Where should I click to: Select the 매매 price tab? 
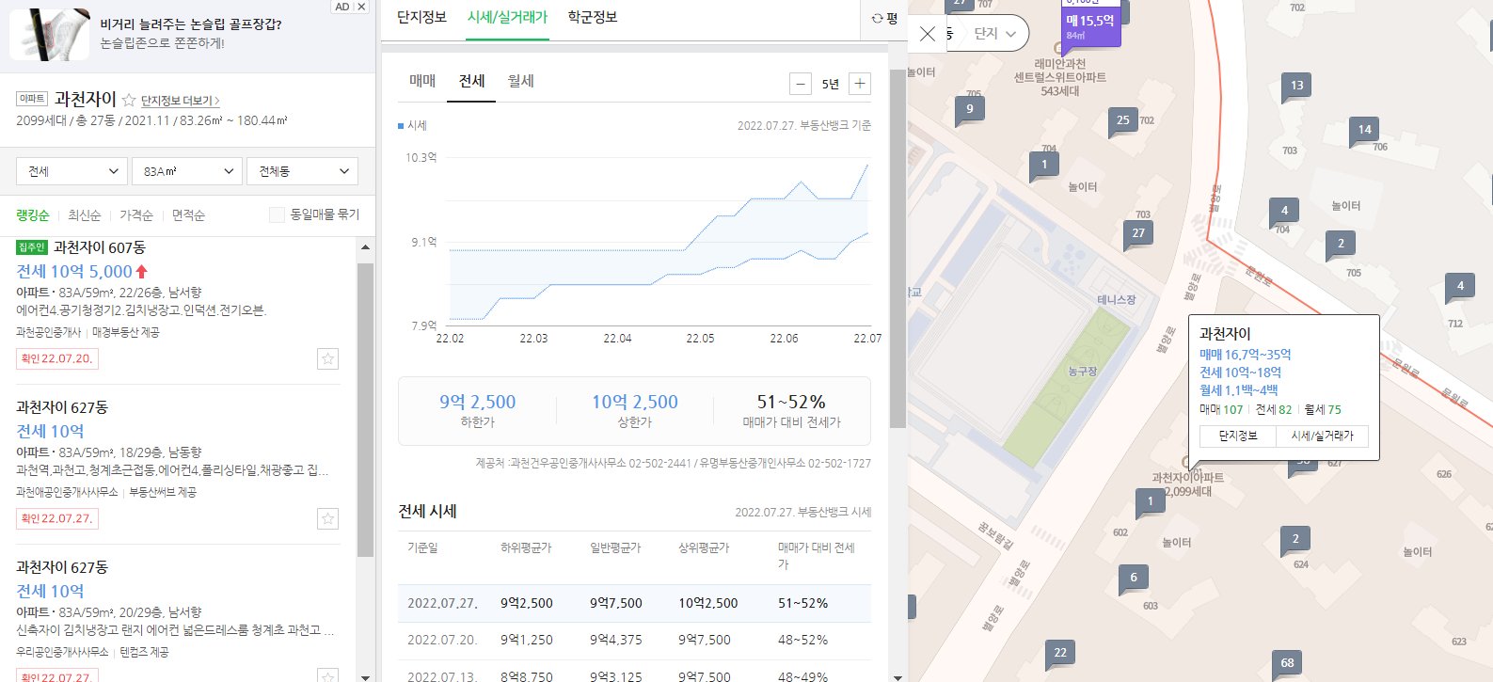coord(422,81)
